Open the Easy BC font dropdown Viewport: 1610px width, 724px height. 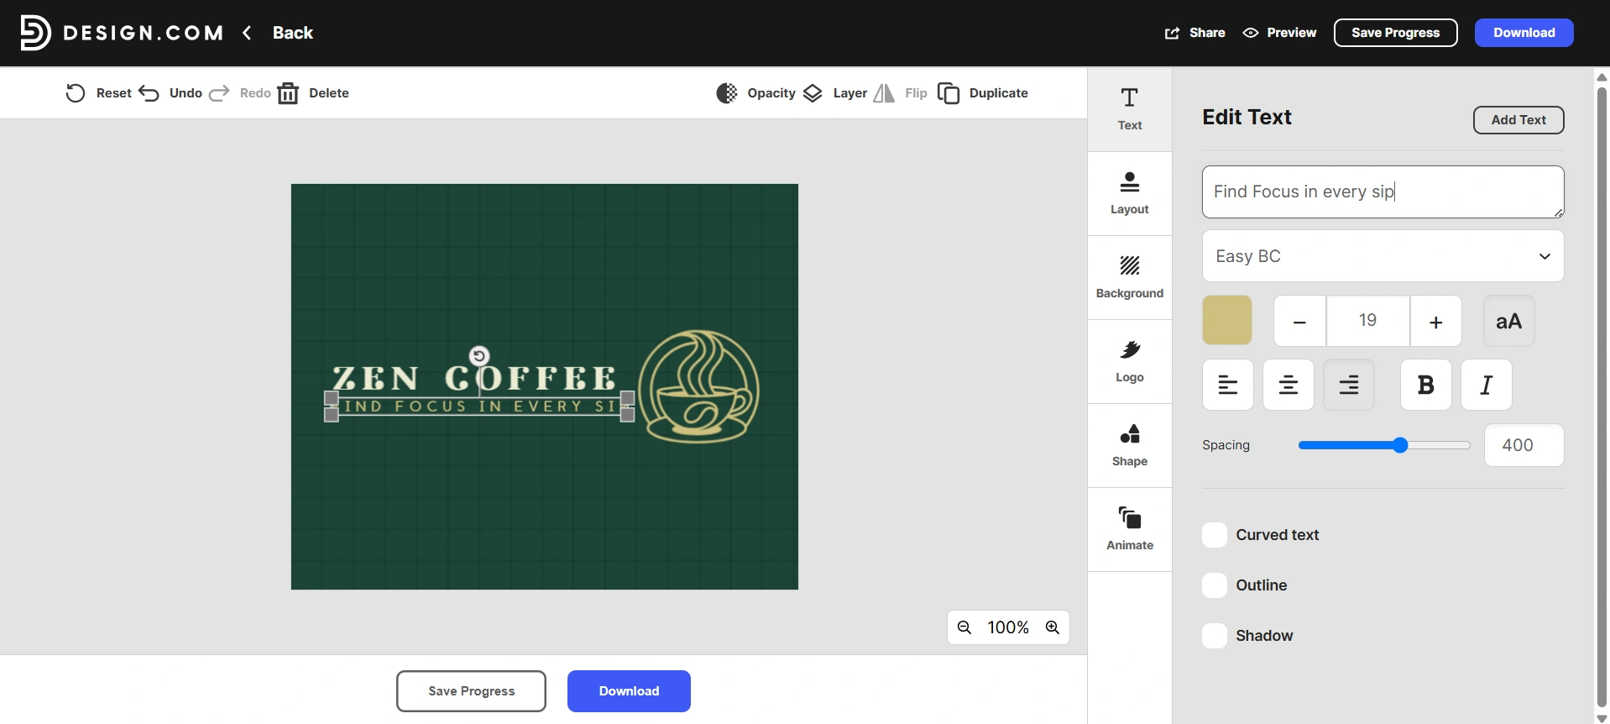pos(1383,256)
